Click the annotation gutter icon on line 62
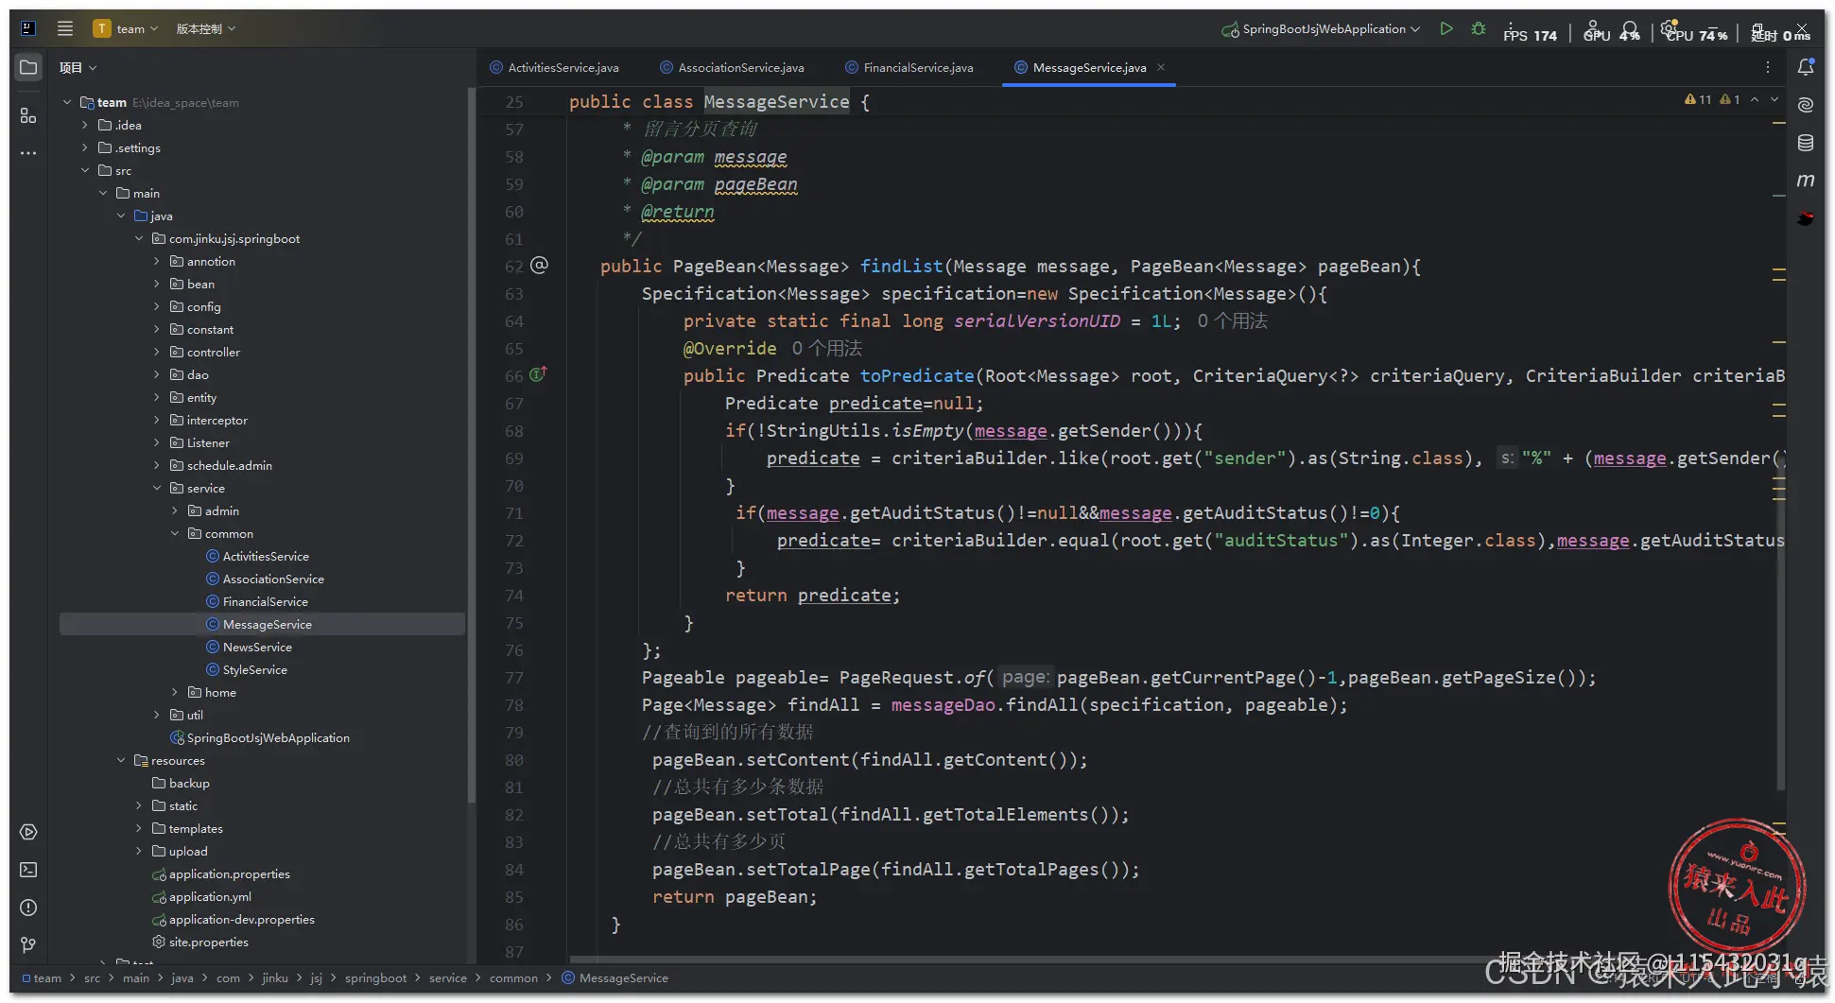The height and width of the screenshot is (1003, 1835). click(x=539, y=266)
